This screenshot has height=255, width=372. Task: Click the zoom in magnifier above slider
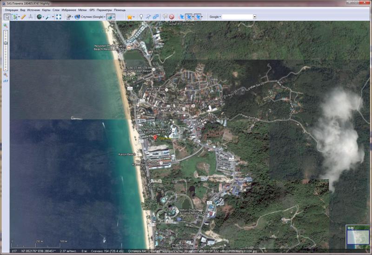6,26
